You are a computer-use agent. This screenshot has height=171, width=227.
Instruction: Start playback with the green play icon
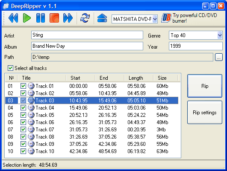(27, 18)
